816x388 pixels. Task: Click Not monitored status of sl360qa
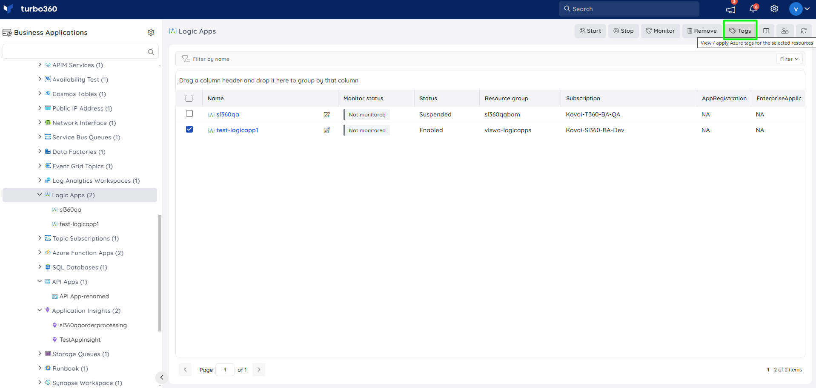(367, 115)
